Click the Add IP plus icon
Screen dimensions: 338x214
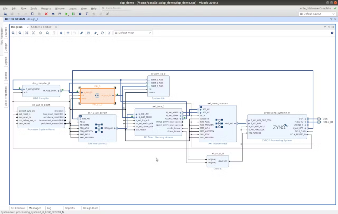click(68, 33)
